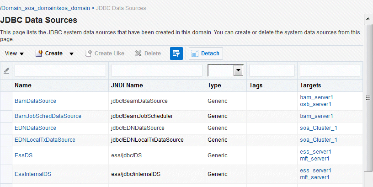Click the Delete button

click(148, 53)
